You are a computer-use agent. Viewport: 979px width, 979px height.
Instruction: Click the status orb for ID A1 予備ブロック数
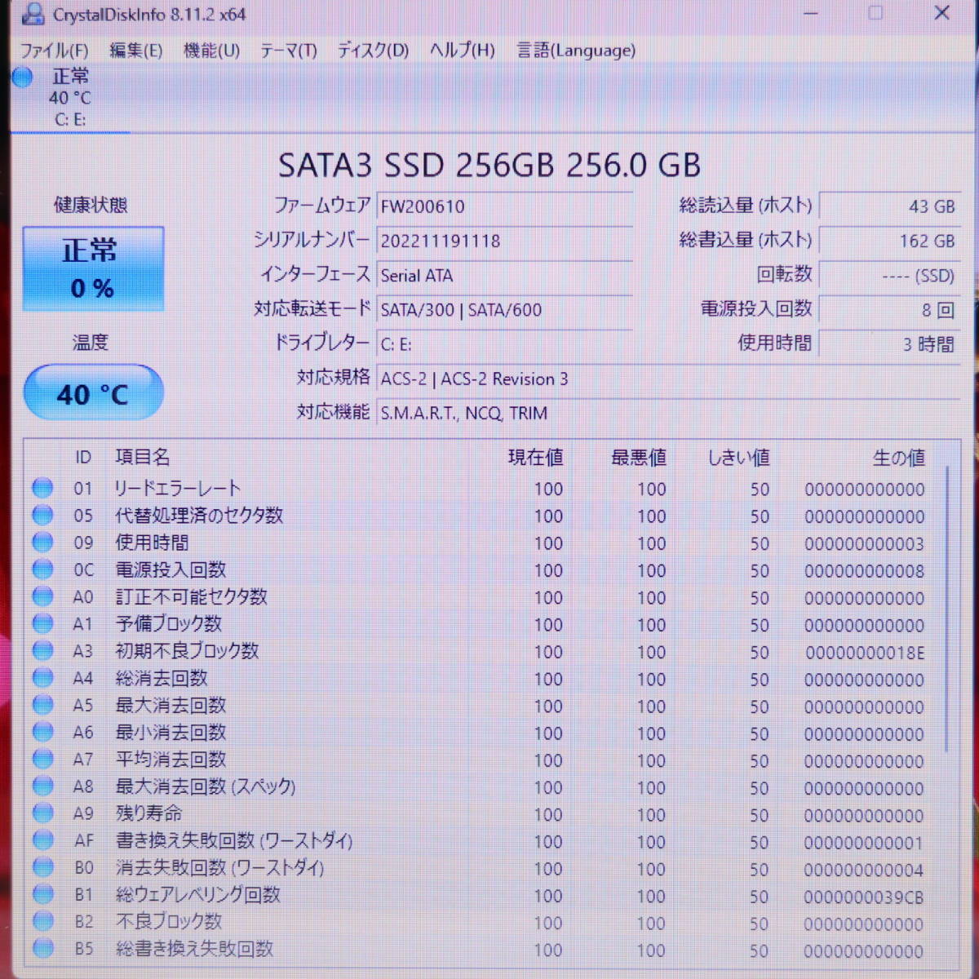[42, 624]
